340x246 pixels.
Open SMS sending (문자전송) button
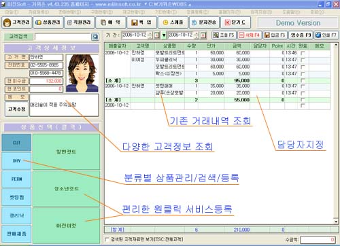[x=204, y=22]
